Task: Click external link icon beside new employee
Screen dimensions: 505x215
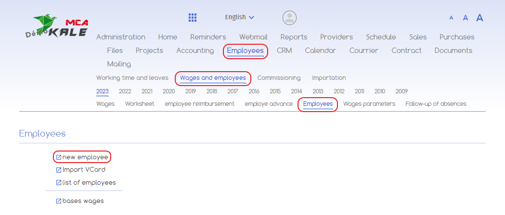Action: click(59, 157)
